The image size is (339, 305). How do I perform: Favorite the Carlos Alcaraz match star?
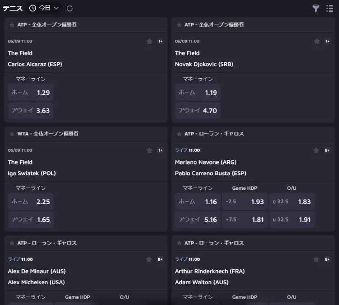point(150,41)
